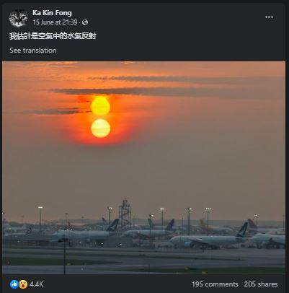Viewport: 289px width, 293px height.
Task: Select the Chinese caption text of the post
Action: point(53,36)
